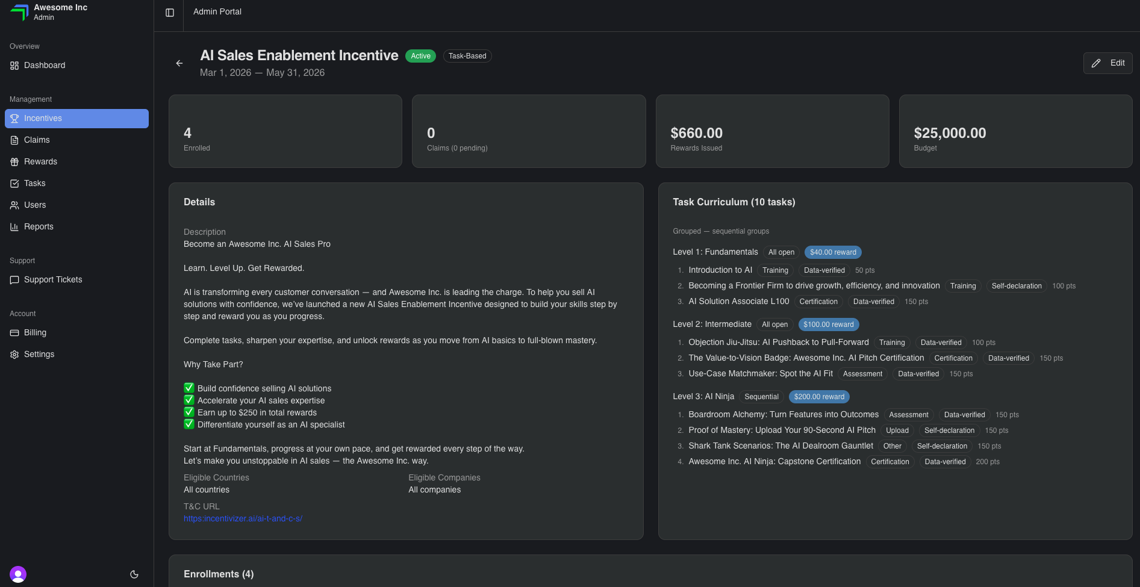Click the $40.00 reward badge
The width and height of the screenshot is (1140, 587).
click(x=833, y=252)
